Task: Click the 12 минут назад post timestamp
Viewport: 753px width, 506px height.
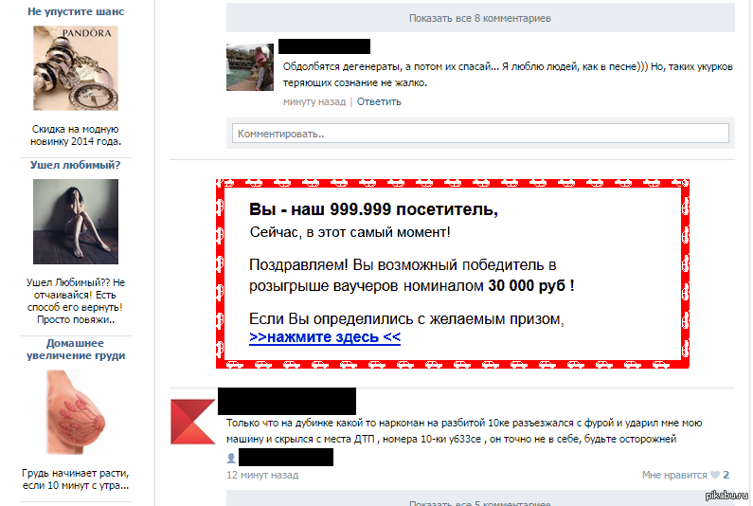Action: [262, 476]
